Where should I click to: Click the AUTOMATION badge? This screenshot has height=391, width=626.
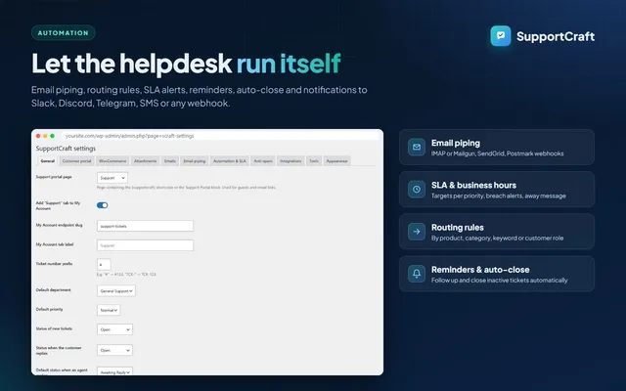point(64,32)
